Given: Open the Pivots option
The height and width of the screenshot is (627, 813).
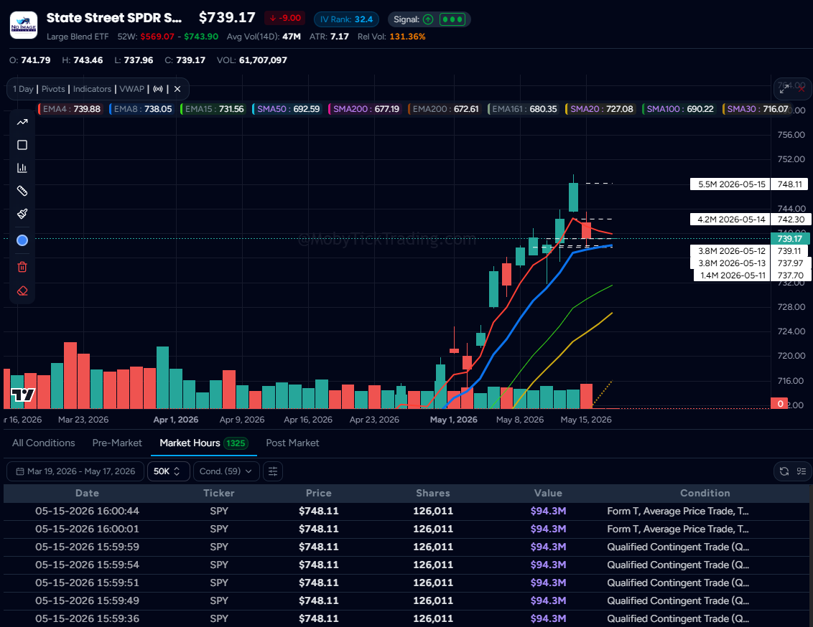Looking at the screenshot, I should [x=53, y=89].
